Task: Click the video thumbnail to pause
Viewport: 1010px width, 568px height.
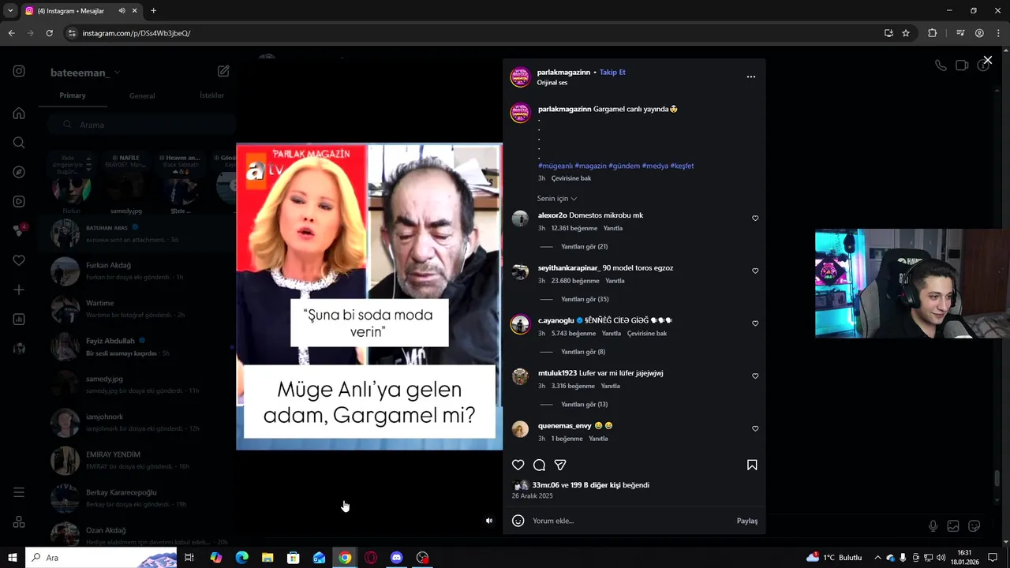Action: pyautogui.click(x=369, y=297)
